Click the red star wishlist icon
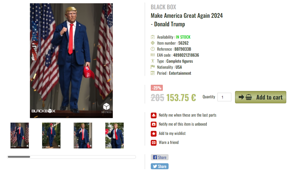The image size is (290, 173). click(x=154, y=133)
